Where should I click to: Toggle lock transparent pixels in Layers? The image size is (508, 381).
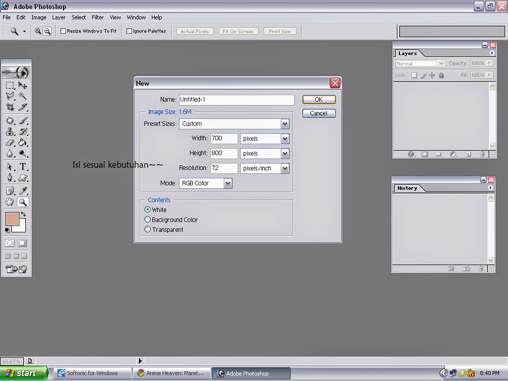point(414,75)
